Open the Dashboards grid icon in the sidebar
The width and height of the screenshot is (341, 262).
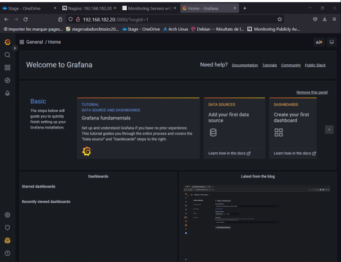point(7,68)
